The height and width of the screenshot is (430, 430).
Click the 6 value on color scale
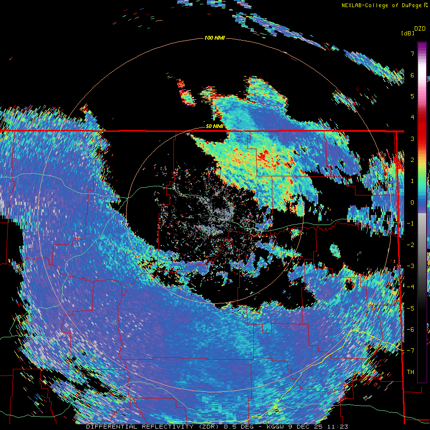[x=412, y=75]
